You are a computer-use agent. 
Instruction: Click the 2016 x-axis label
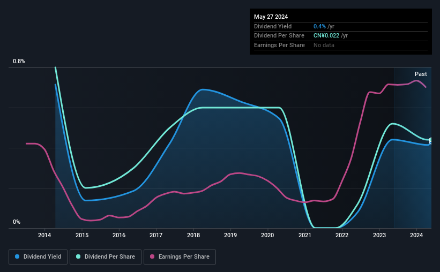coord(119,235)
